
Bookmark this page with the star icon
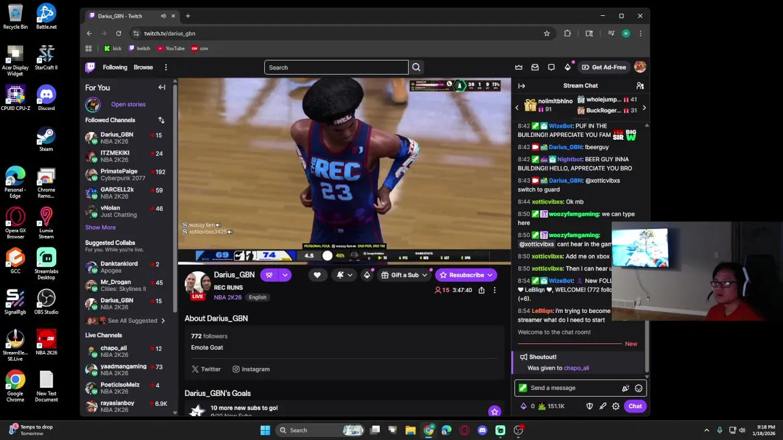[x=547, y=34]
